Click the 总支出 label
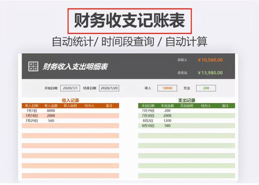 (183, 73)
